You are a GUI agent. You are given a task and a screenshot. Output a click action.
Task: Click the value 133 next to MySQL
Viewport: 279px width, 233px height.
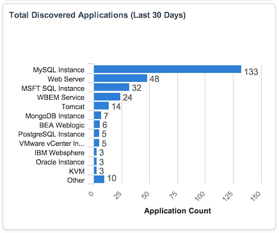point(251,72)
